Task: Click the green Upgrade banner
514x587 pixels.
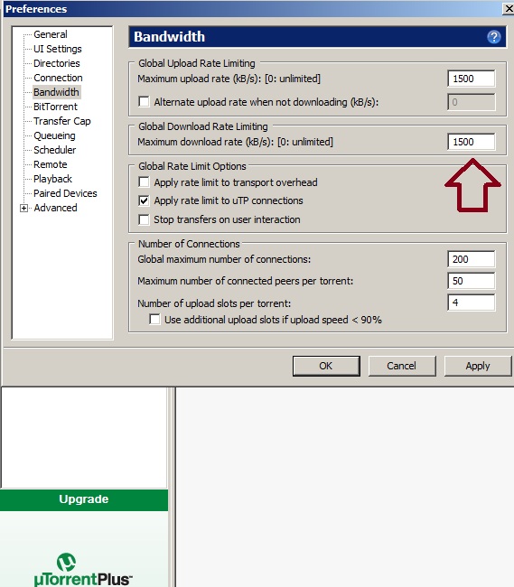Action: [x=84, y=499]
